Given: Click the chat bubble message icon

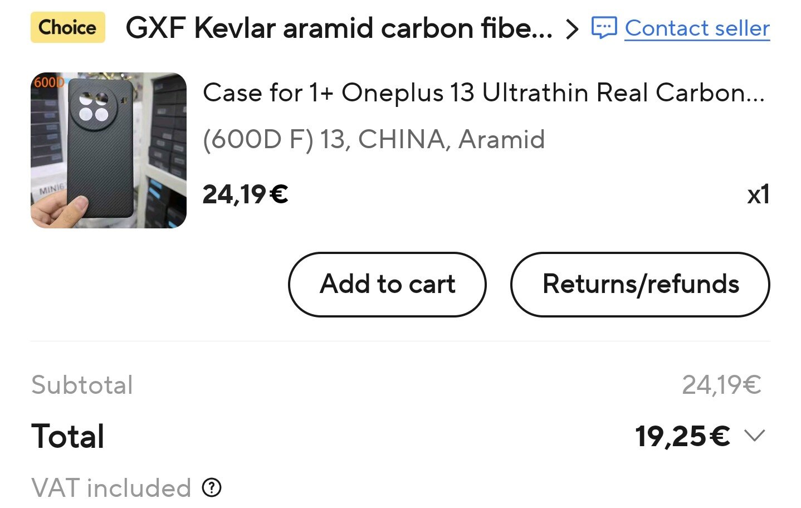Looking at the screenshot, I should tap(604, 28).
